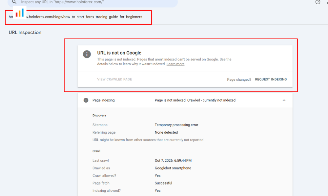Click the Page fetch label
The height and width of the screenshot is (196, 328).
click(101, 183)
